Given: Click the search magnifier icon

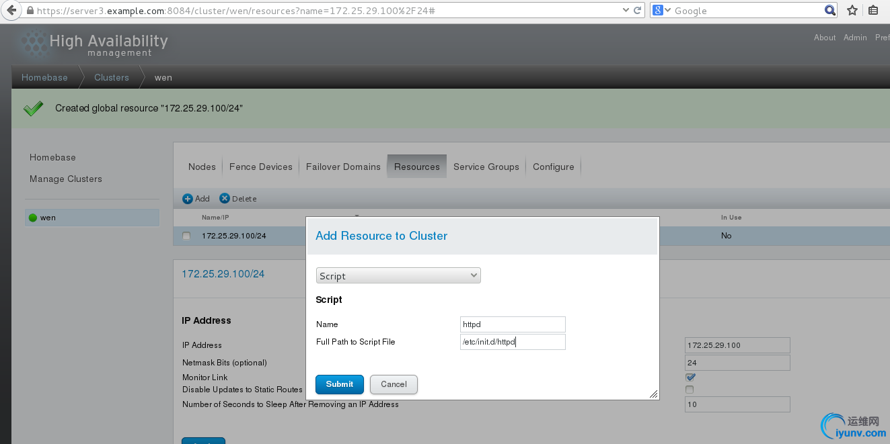Looking at the screenshot, I should click(830, 11).
